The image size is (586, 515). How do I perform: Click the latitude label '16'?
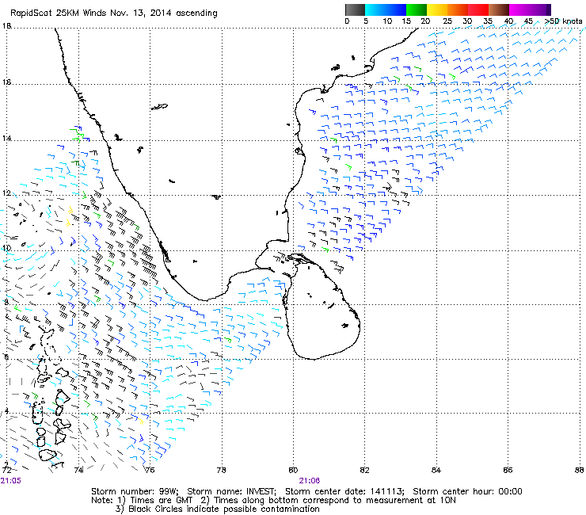click(6, 82)
